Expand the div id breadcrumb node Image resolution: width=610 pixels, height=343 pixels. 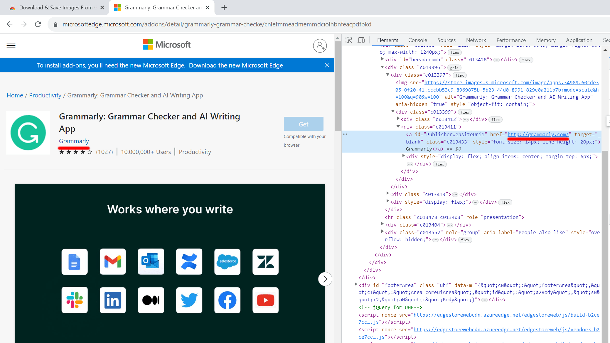382,59
